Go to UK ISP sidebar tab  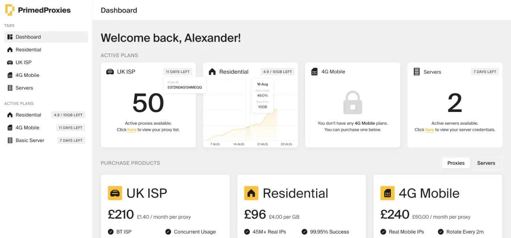tap(23, 62)
